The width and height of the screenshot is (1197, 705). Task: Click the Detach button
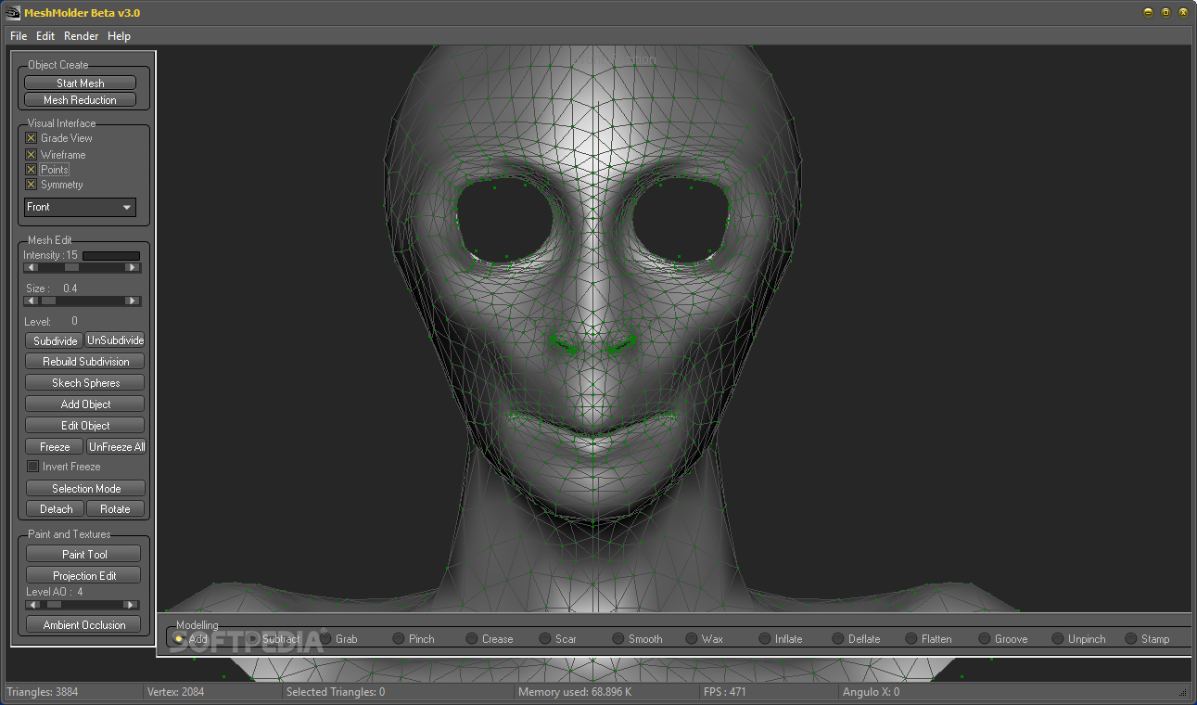coord(56,509)
